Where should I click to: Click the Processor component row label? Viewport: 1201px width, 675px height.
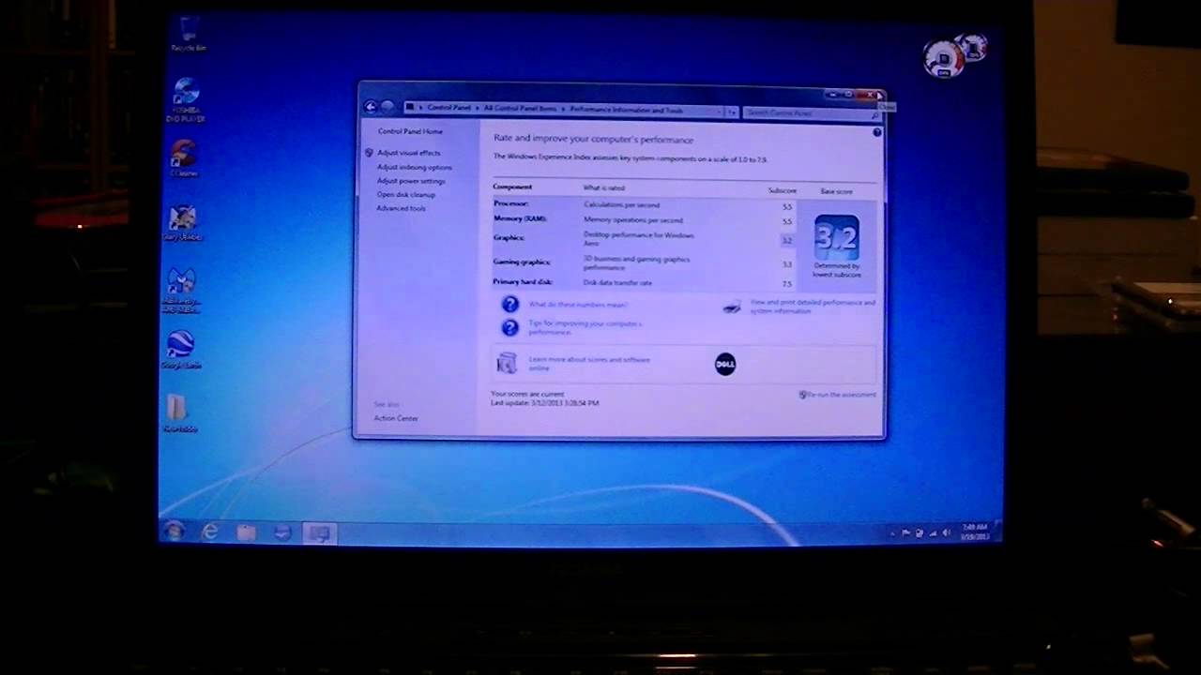[x=510, y=203]
